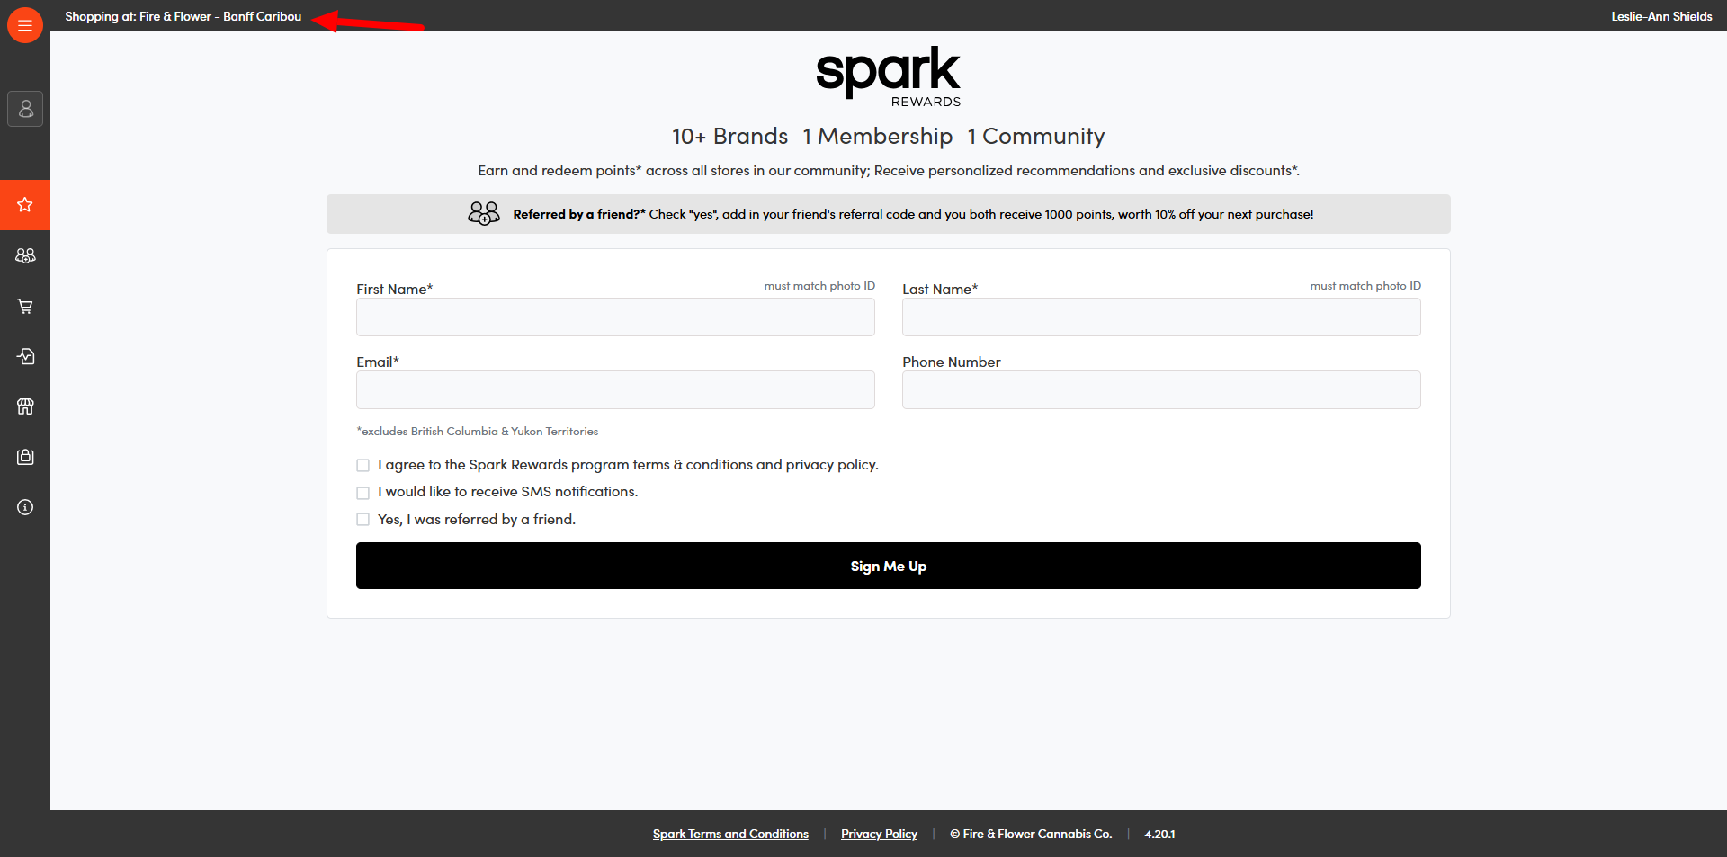This screenshot has height=857, width=1727.
Task: Click the Fire & Flower Cannabis Co. copyright text
Action: [1031, 834]
